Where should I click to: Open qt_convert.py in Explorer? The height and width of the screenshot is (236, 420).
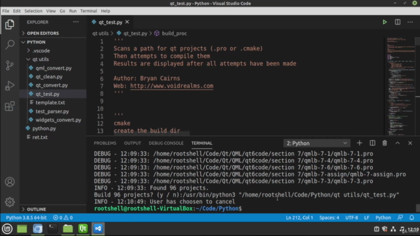pos(52,85)
